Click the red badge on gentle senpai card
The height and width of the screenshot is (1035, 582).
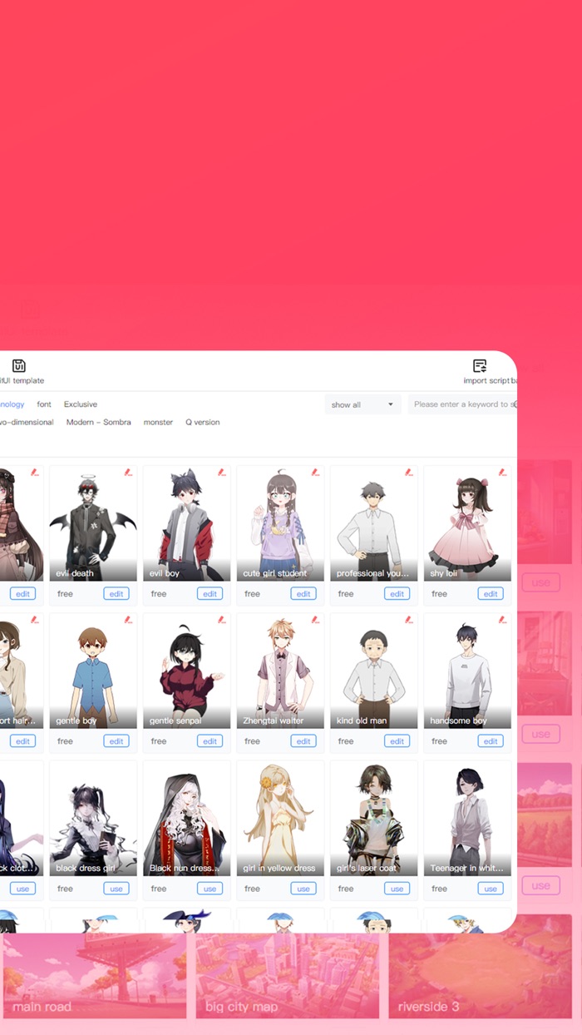click(x=222, y=620)
